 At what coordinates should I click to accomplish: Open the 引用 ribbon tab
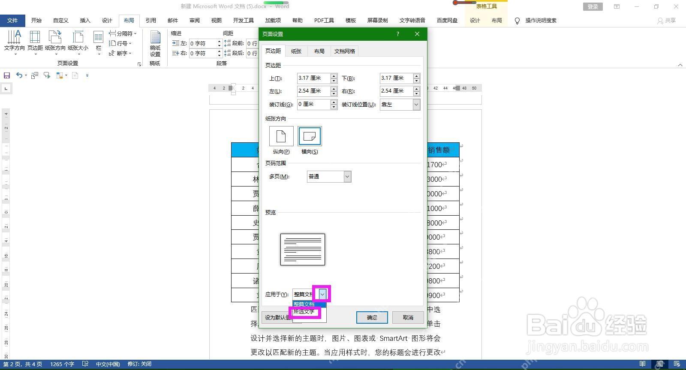150,20
